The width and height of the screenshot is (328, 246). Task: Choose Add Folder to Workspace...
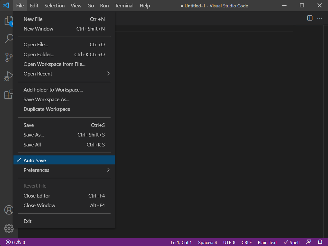pyautogui.click(x=64, y=90)
